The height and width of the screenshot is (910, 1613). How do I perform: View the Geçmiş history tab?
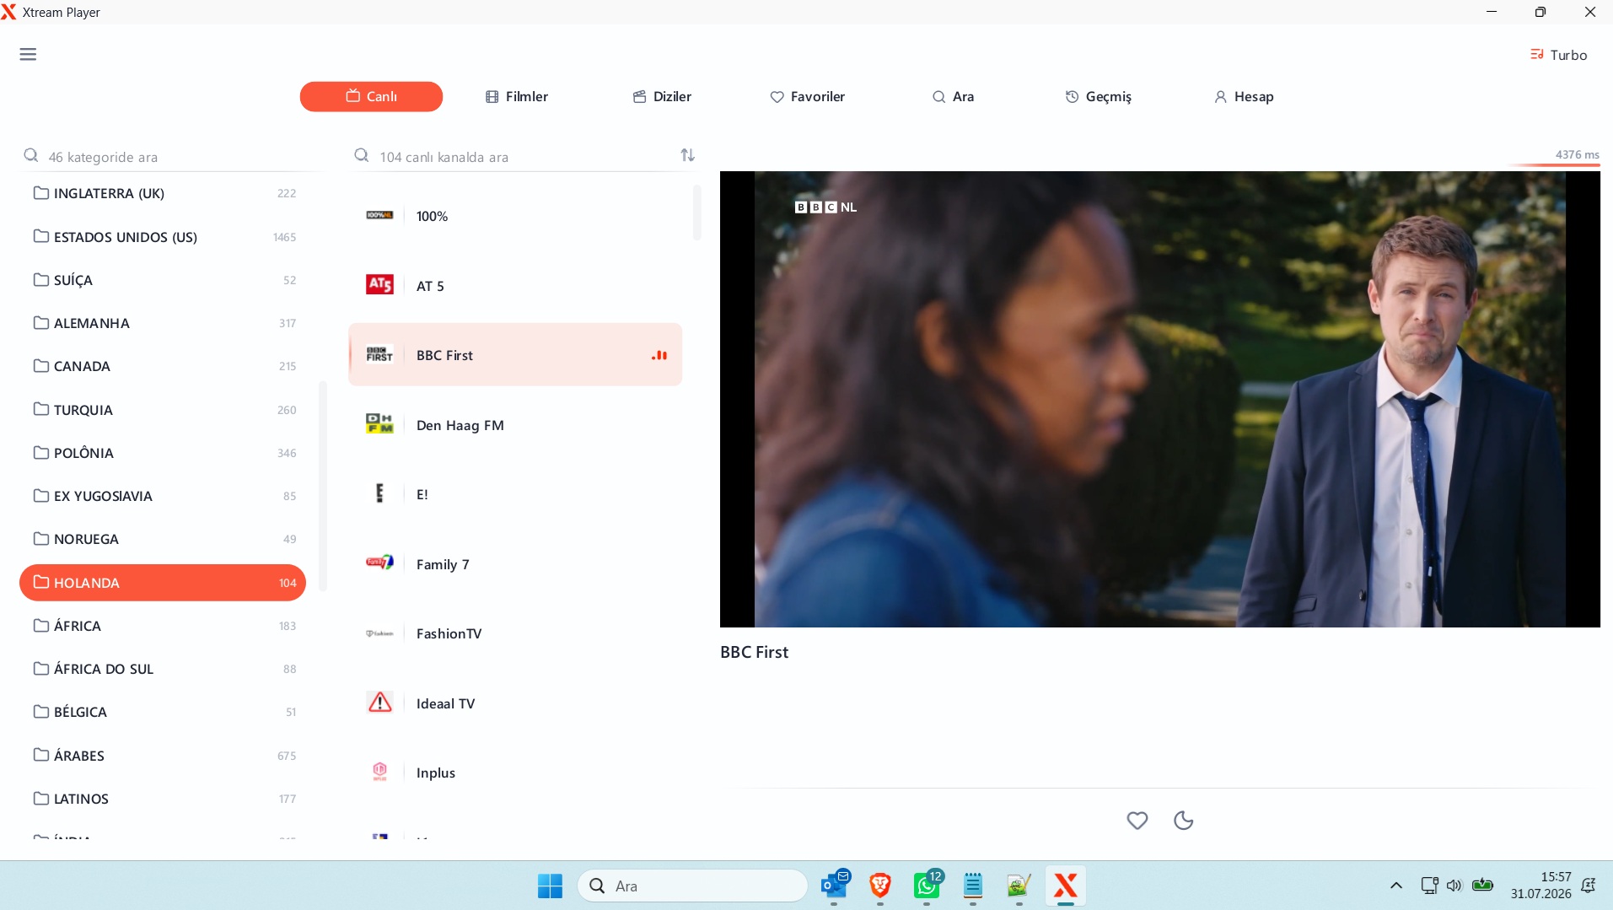coord(1098,97)
